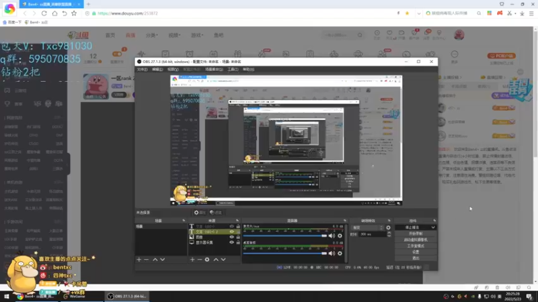Image resolution: width=538 pixels, height=302 pixels.
Task: Open OBS 视图 View menu
Action: (x=173, y=69)
